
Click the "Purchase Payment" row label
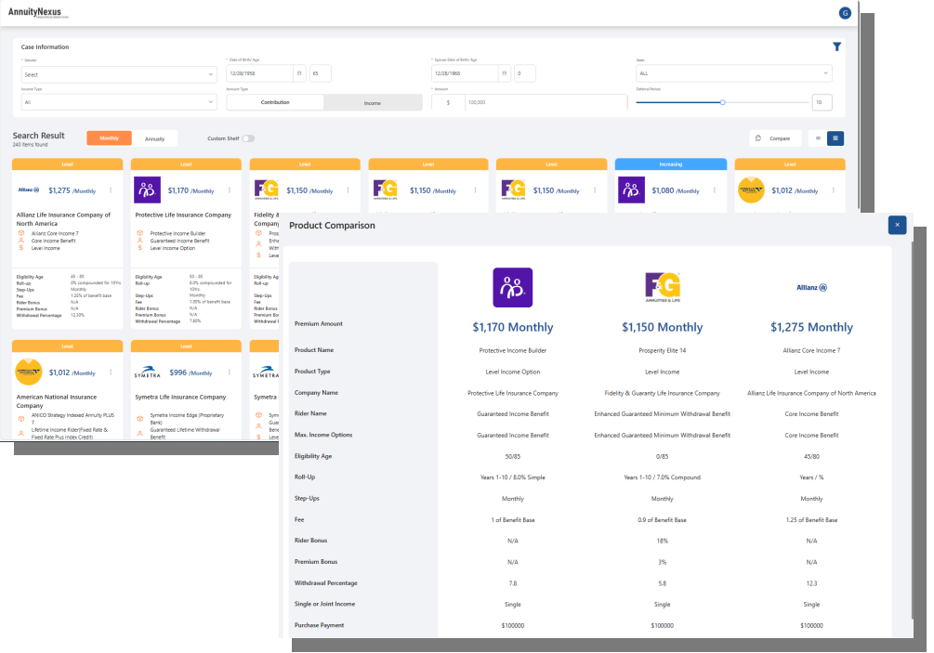320,626
